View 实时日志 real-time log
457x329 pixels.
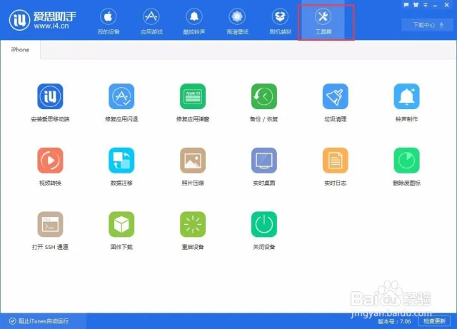(x=335, y=161)
